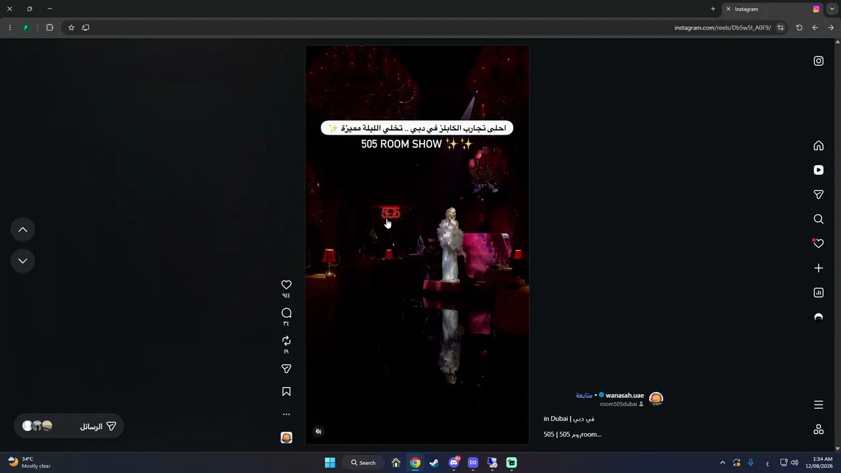Open the DD app on taskbar
Viewport: 841px width, 473px height.
[x=472, y=462]
